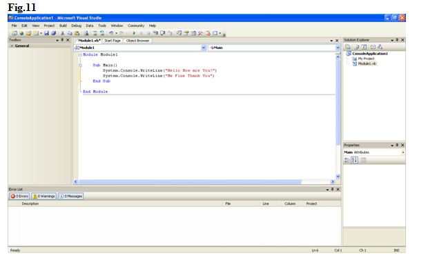Open the Tools menu
Screen dimensions: 428x260
(x=102, y=26)
